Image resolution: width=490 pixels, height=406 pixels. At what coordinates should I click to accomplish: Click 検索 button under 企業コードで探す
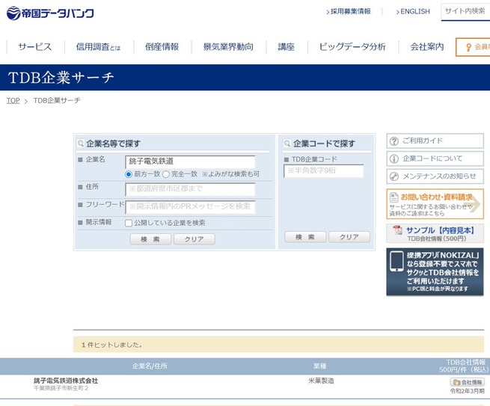pyautogui.click(x=305, y=237)
